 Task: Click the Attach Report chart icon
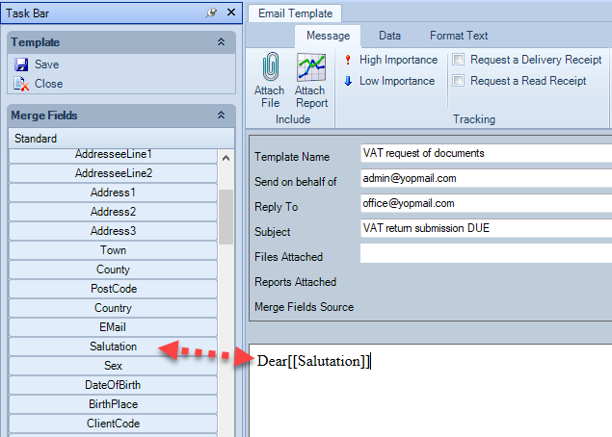(x=311, y=66)
